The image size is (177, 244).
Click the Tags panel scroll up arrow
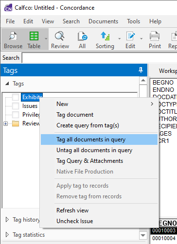(143, 80)
